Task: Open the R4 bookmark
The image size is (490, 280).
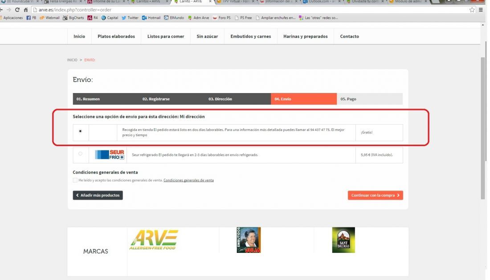Action: click(x=93, y=18)
